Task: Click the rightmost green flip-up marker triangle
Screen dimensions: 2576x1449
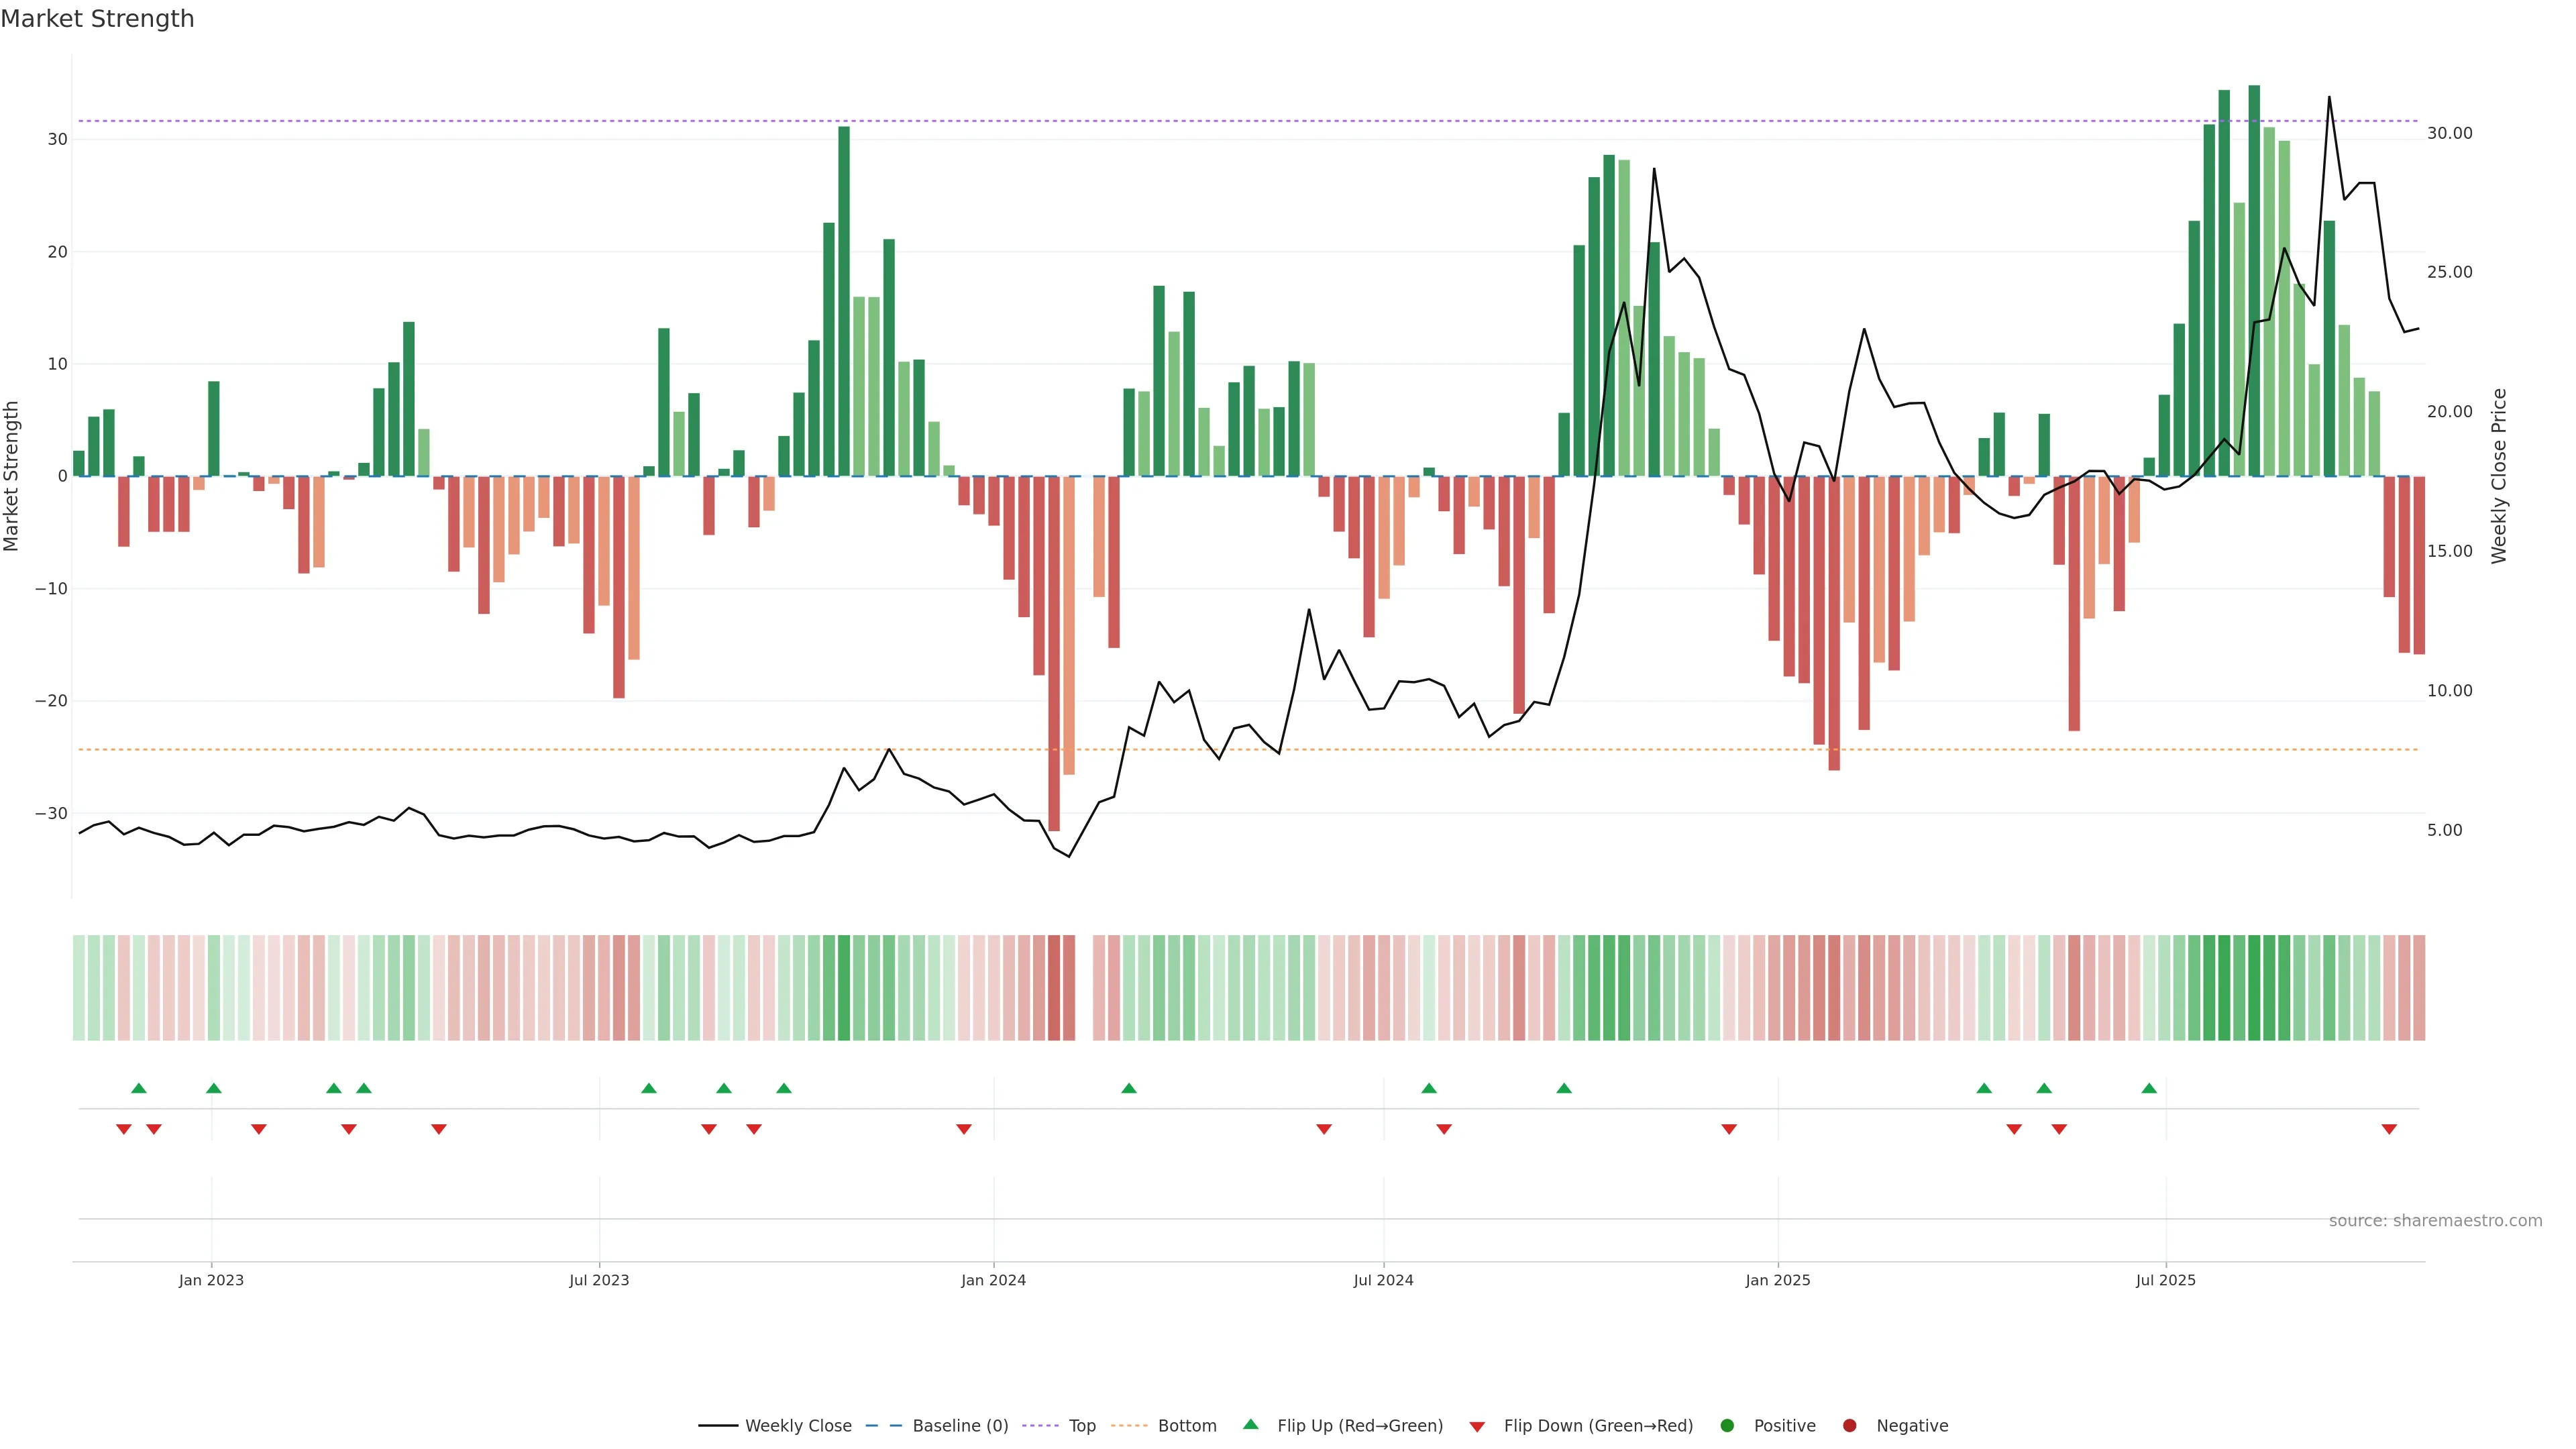Action: 2149,1088
